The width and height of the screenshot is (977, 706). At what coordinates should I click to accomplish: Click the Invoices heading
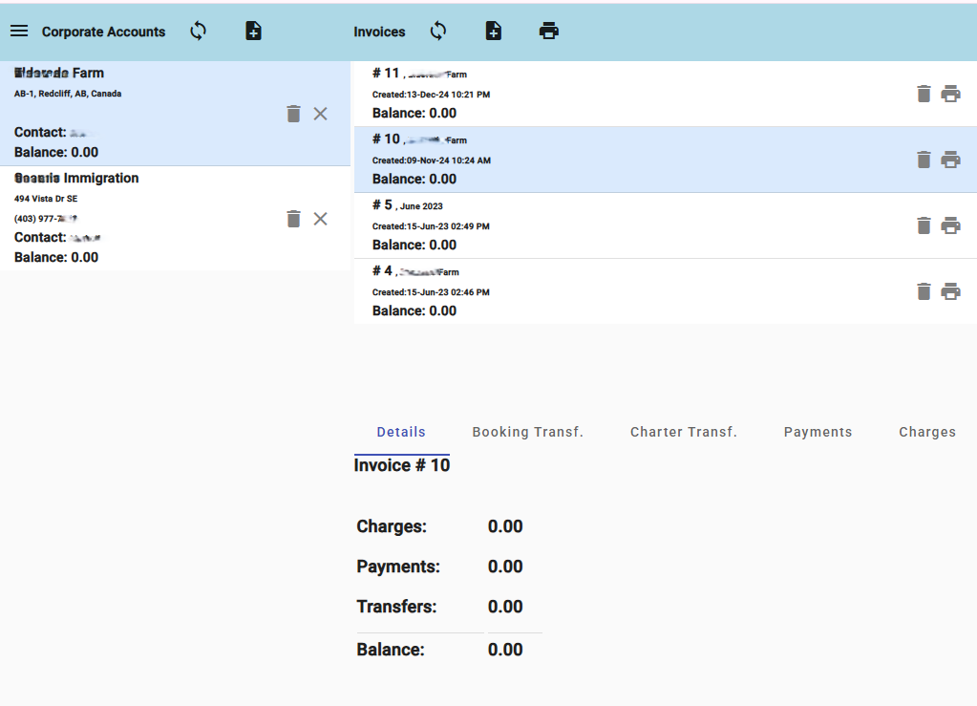tap(379, 32)
